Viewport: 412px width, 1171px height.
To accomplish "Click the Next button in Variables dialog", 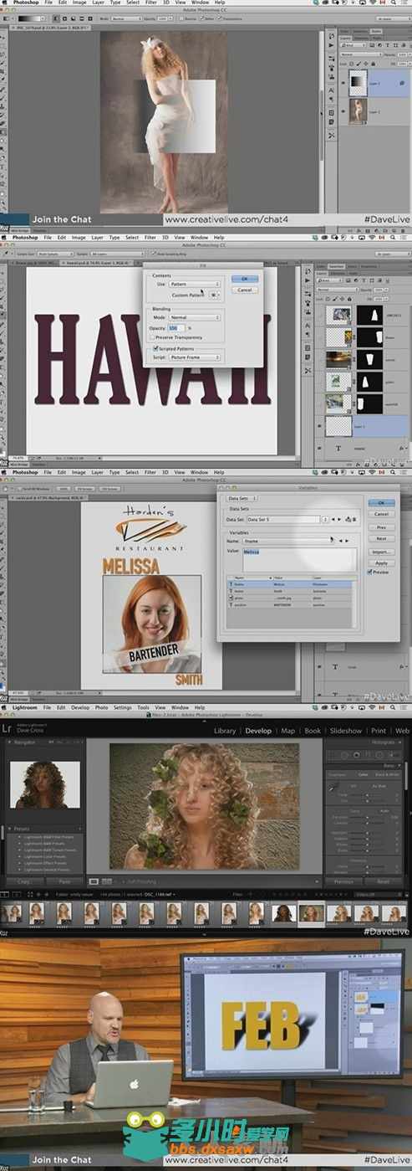I will coord(381,539).
